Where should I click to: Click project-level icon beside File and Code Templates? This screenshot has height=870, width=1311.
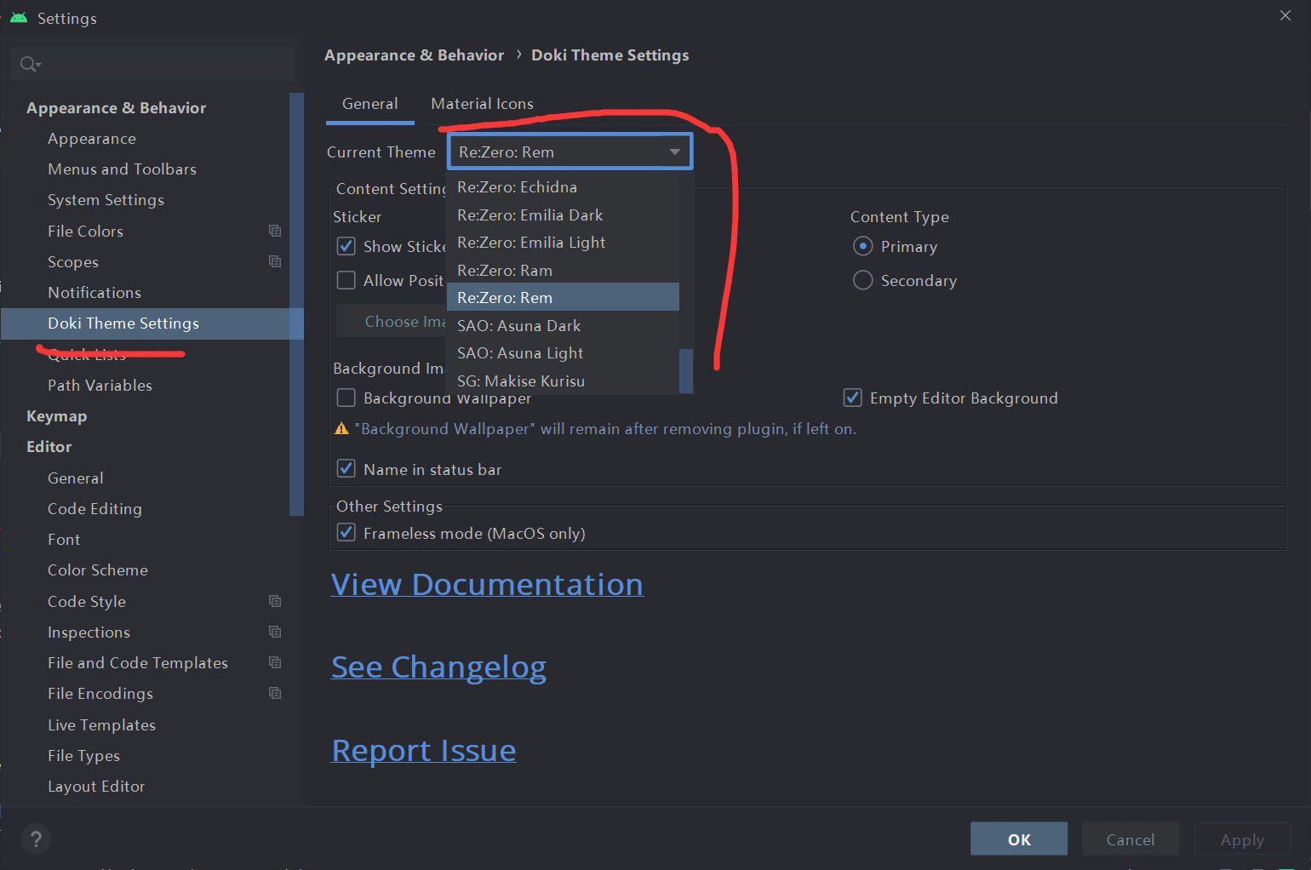pyautogui.click(x=275, y=662)
